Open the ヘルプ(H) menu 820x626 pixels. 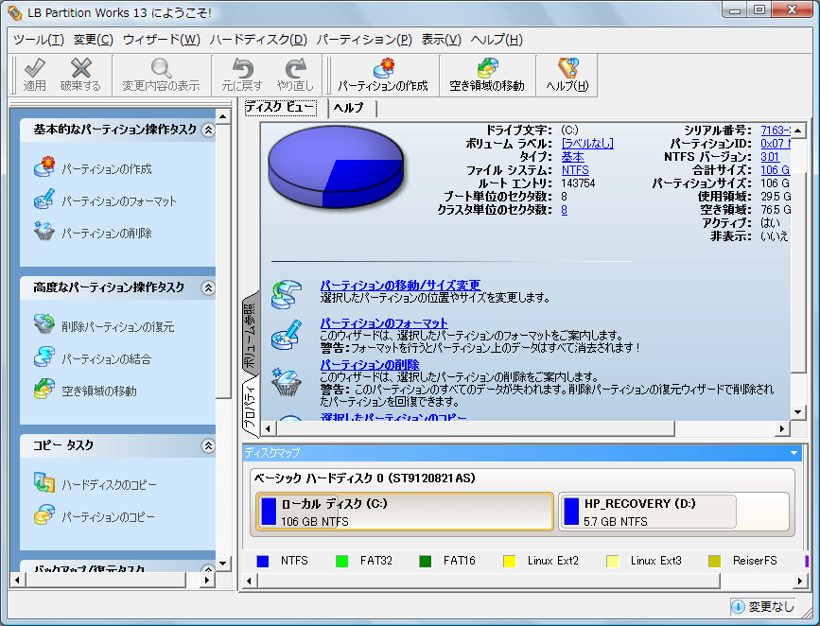coord(497,40)
